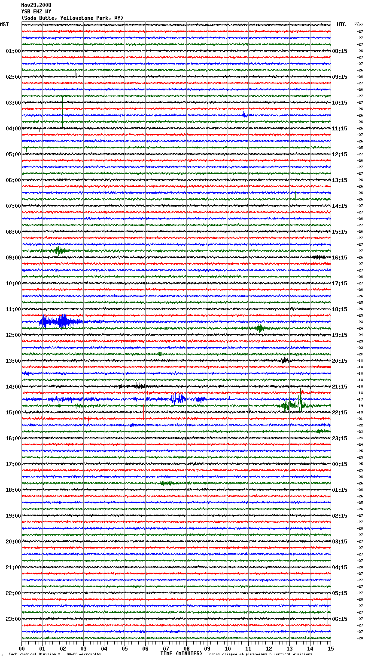This screenshot has height=660, width=365.
Task: Click the 02:15 UTC time label
Action: pos(340,516)
